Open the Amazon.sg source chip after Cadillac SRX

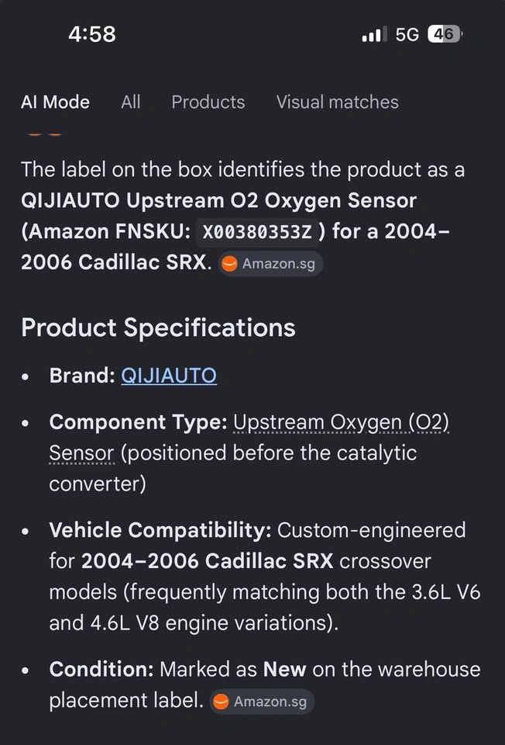pos(271,264)
